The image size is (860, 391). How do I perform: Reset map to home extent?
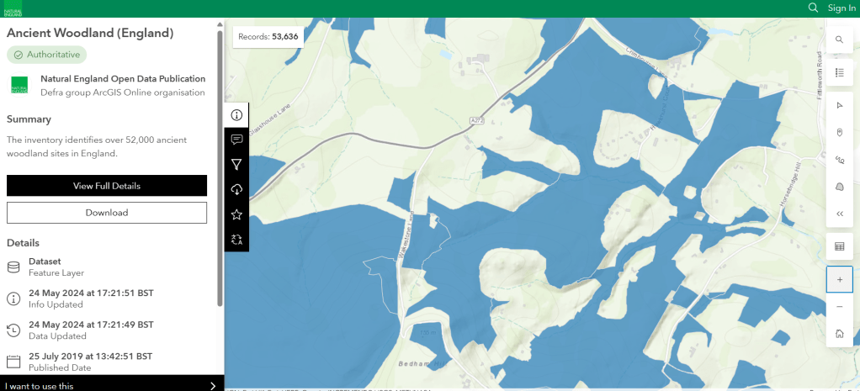point(839,334)
